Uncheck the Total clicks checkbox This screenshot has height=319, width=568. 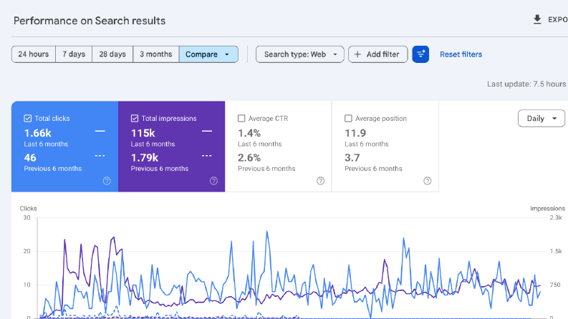pyautogui.click(x=27, y=118)
